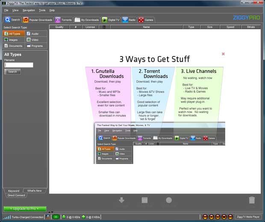
Task: Click the trash can icon below results
Action: 252,200
